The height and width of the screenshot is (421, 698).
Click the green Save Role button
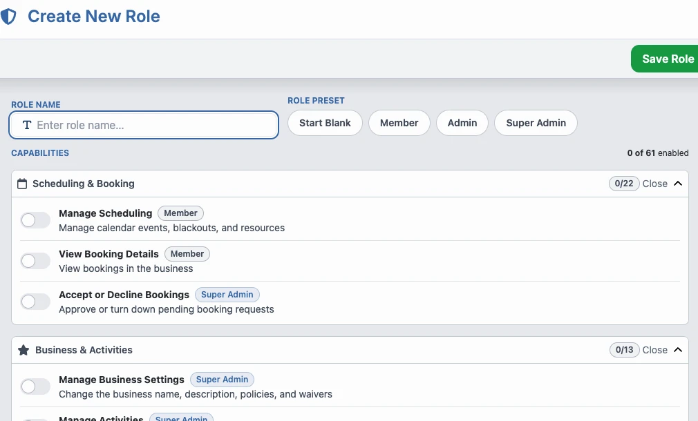coord(665,59)
